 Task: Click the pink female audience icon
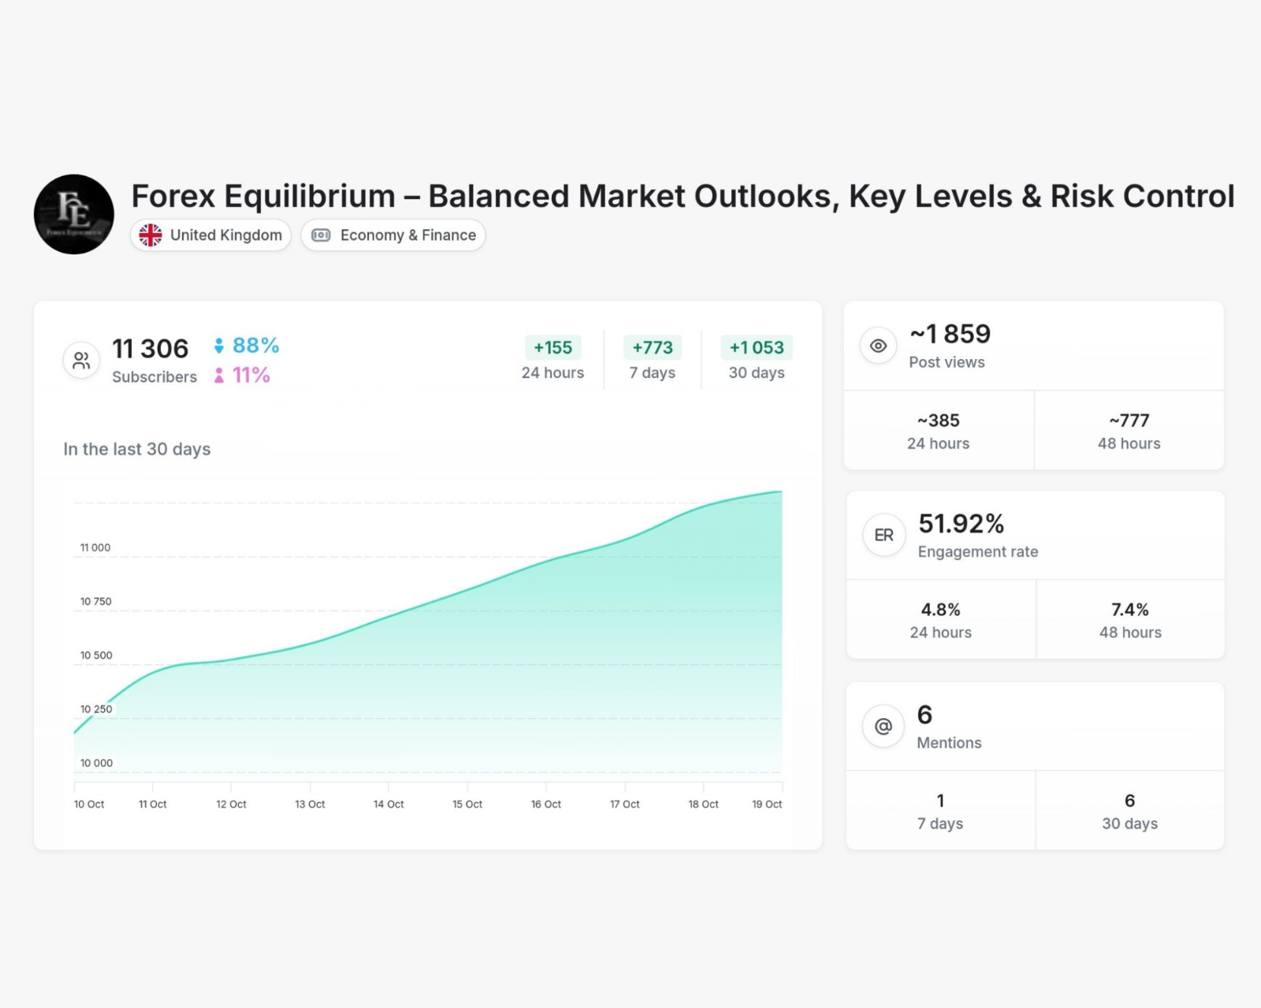click(x=219, y=376)
